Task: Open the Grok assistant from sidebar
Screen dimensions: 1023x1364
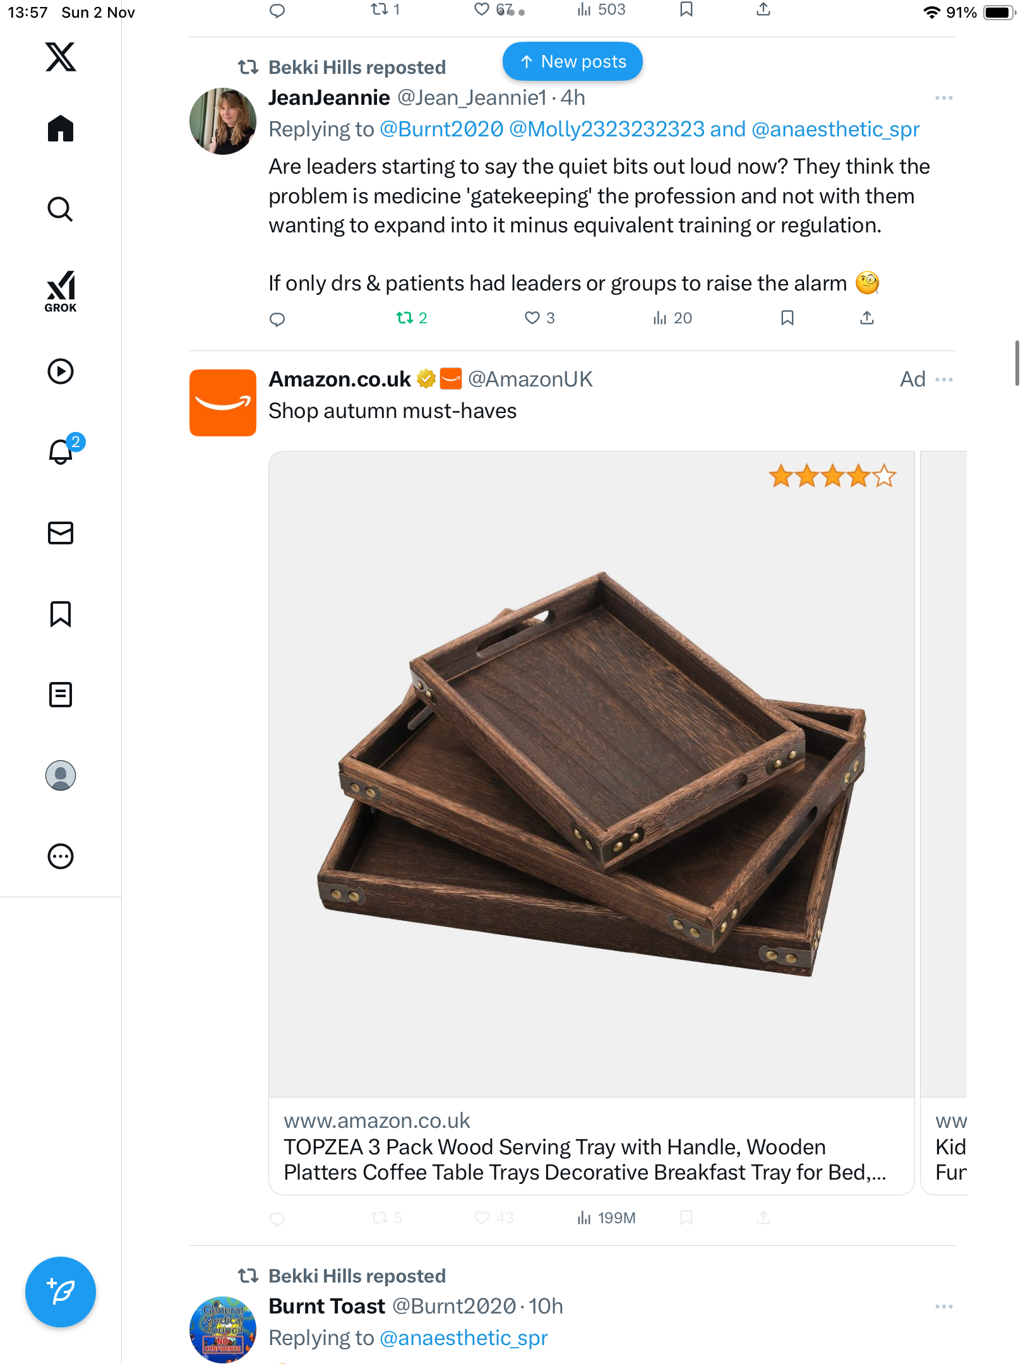Action: point(61,291)
